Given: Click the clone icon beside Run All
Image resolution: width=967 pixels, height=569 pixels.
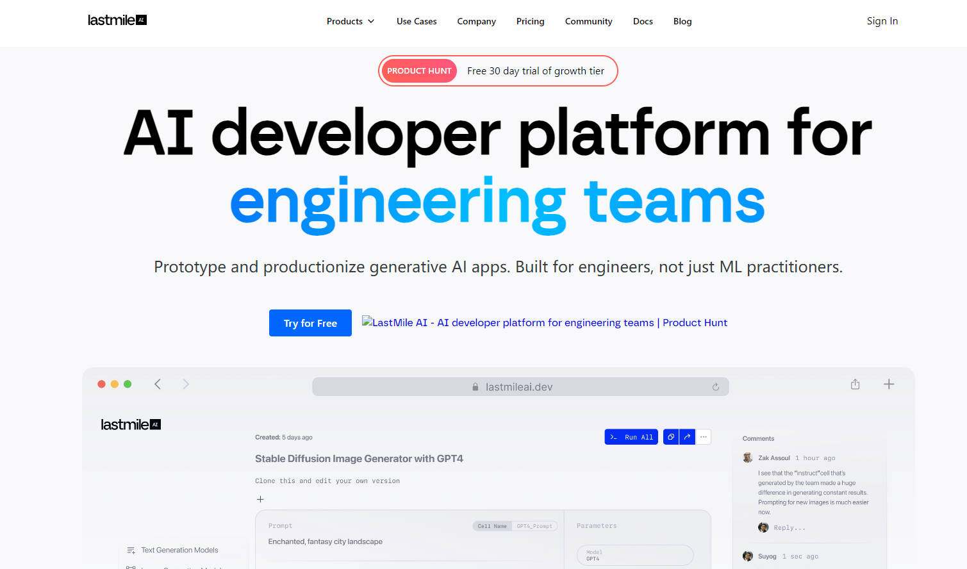Looking at the screenshot, I should (671, 437).
